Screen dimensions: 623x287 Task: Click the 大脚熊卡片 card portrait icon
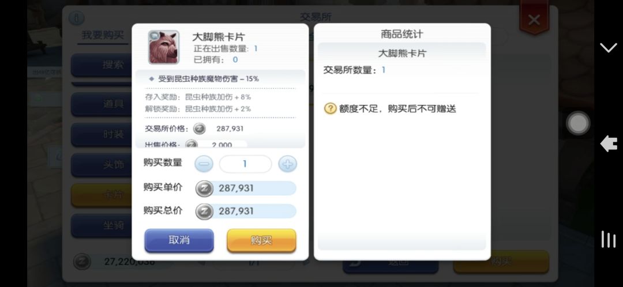click(x=164, y=47)
